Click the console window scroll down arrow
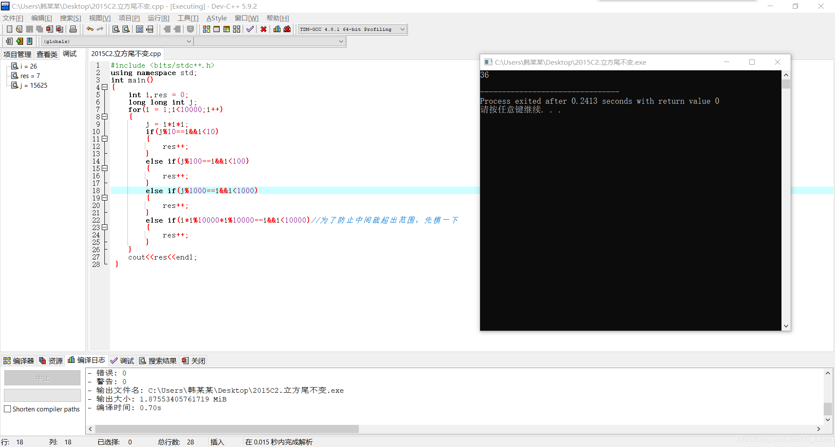Viewport: 835px width, 447px height. coord(786,326)
